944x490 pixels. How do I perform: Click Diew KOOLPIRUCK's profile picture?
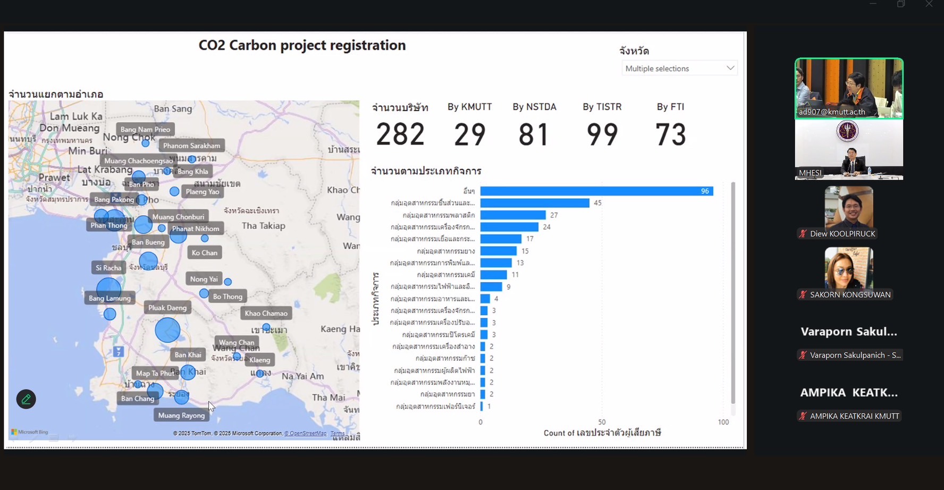(849, 207)
